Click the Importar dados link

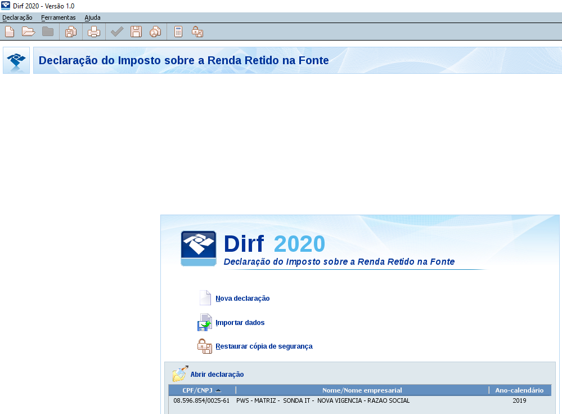point(240,323)
